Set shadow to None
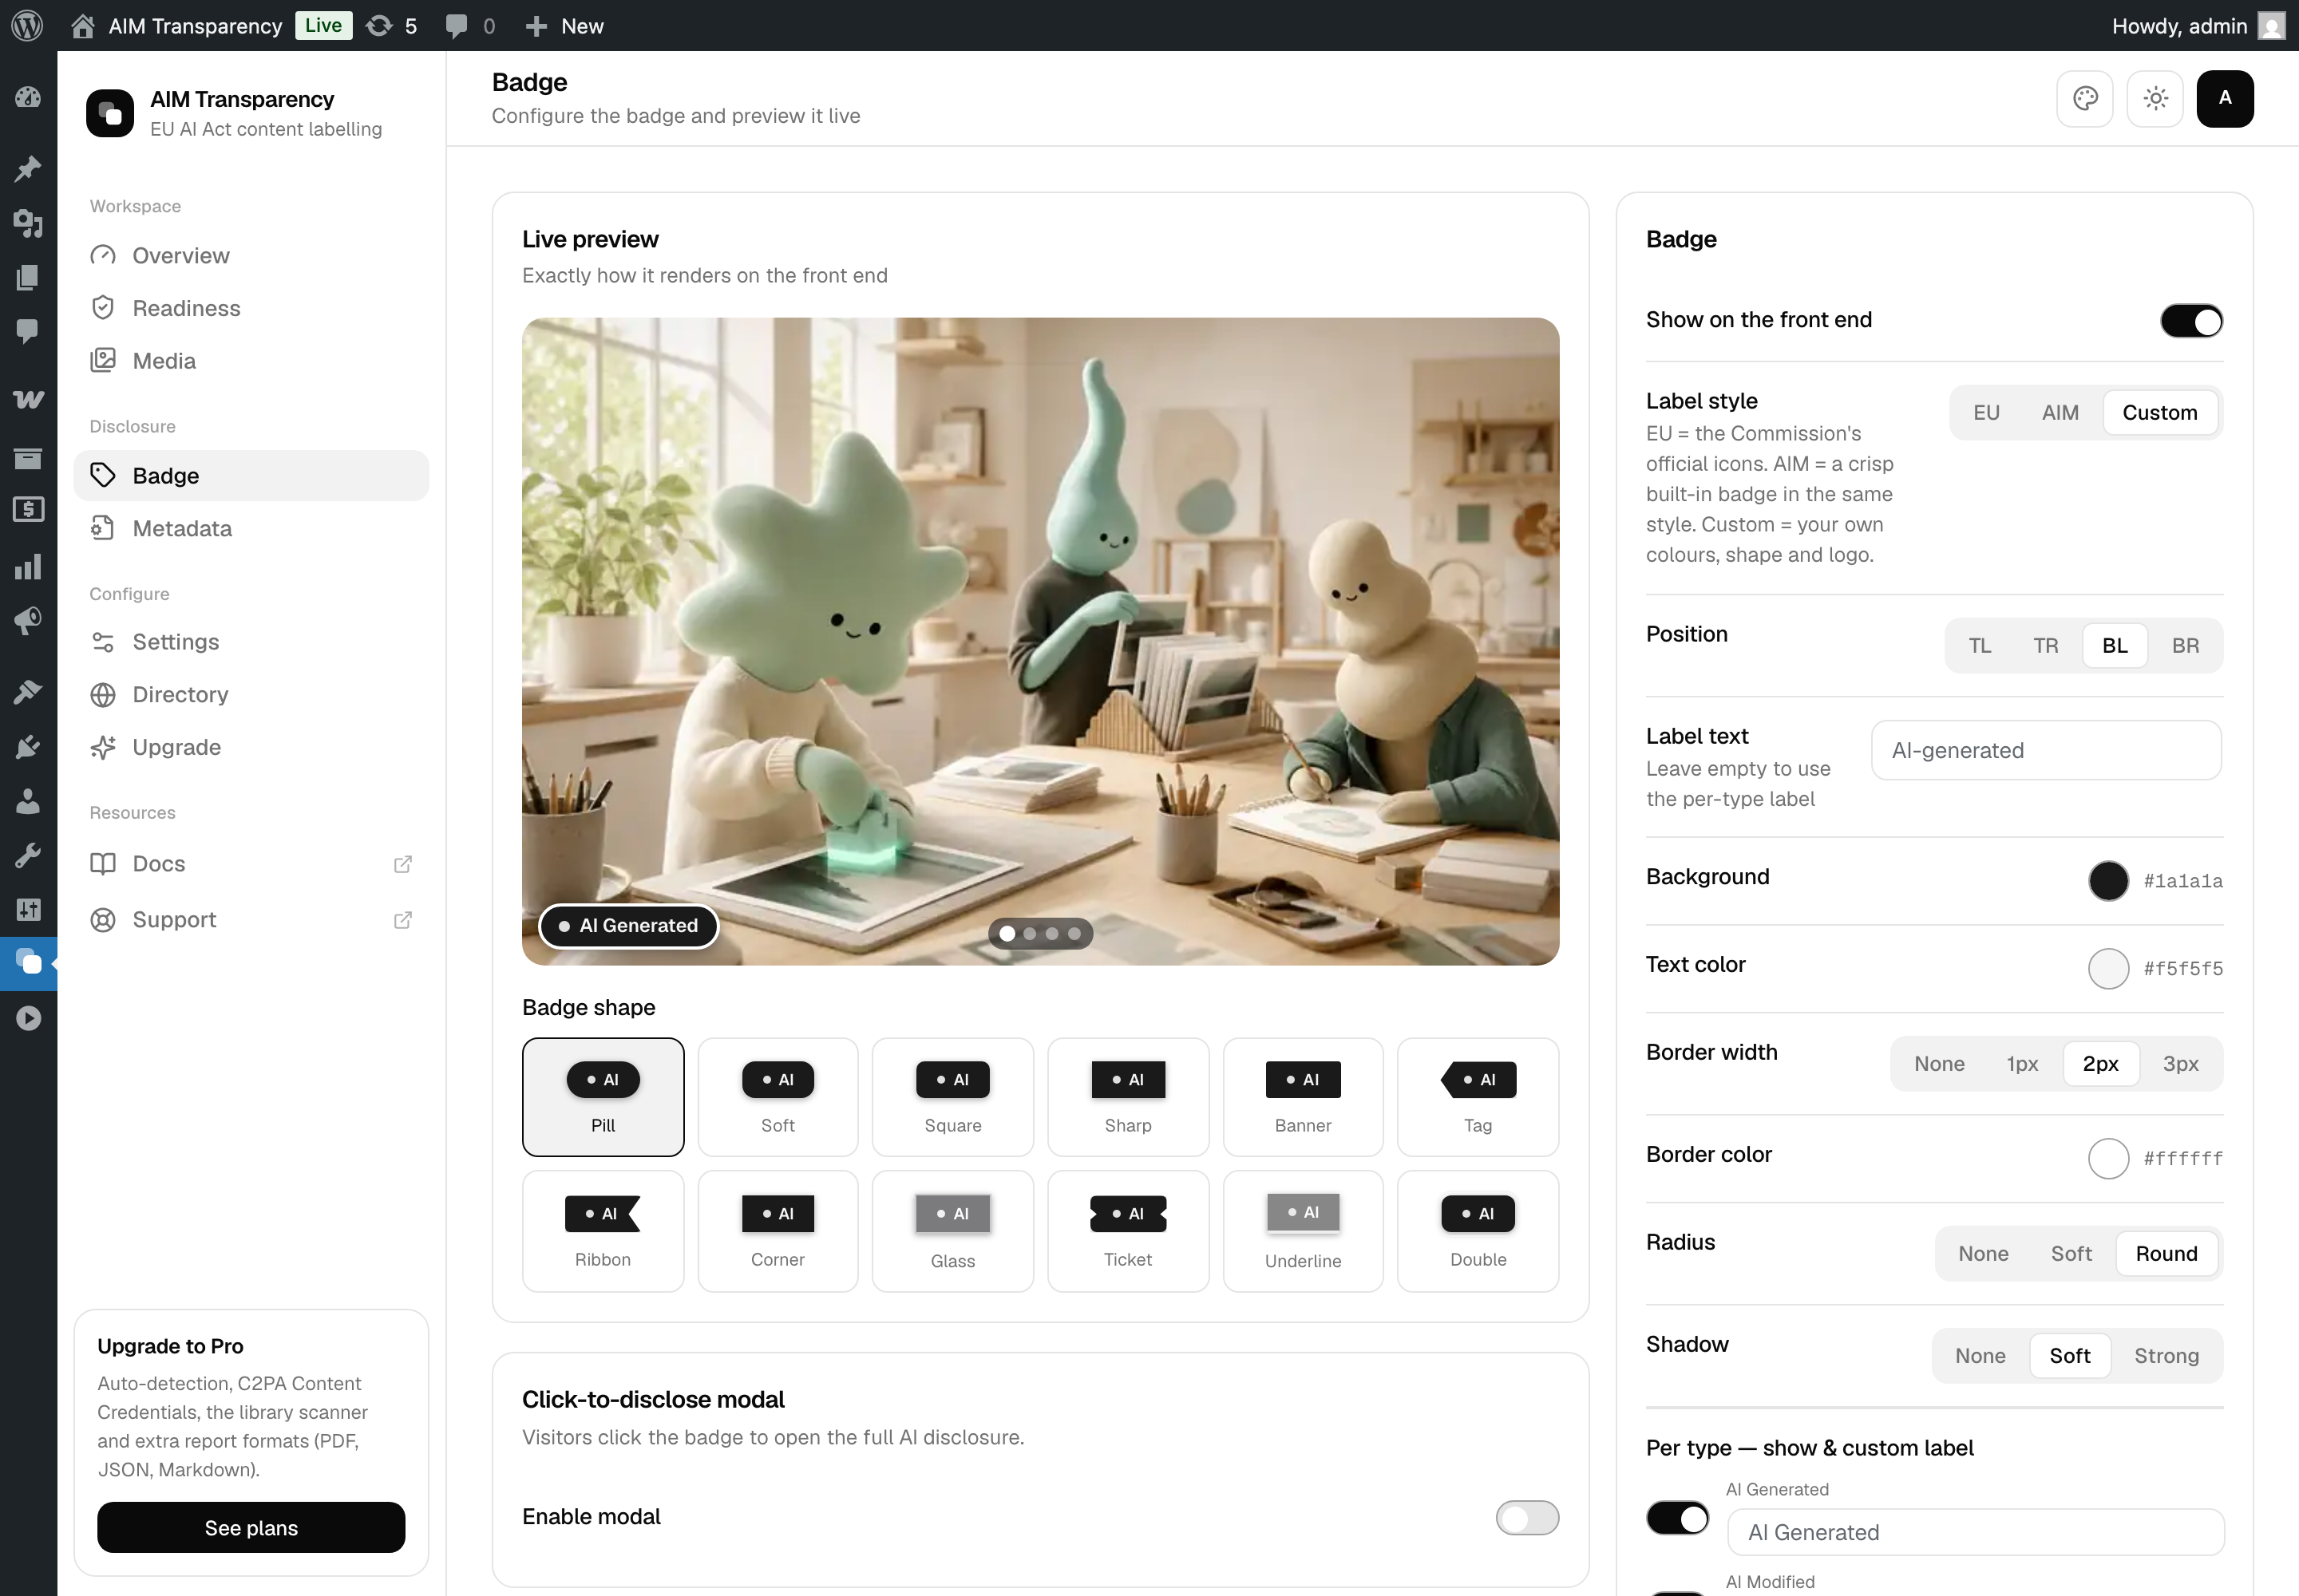Image resolution: width=2299 pixels, height=1596 pixels. pyautogui.click(x=1980, y=1355)
